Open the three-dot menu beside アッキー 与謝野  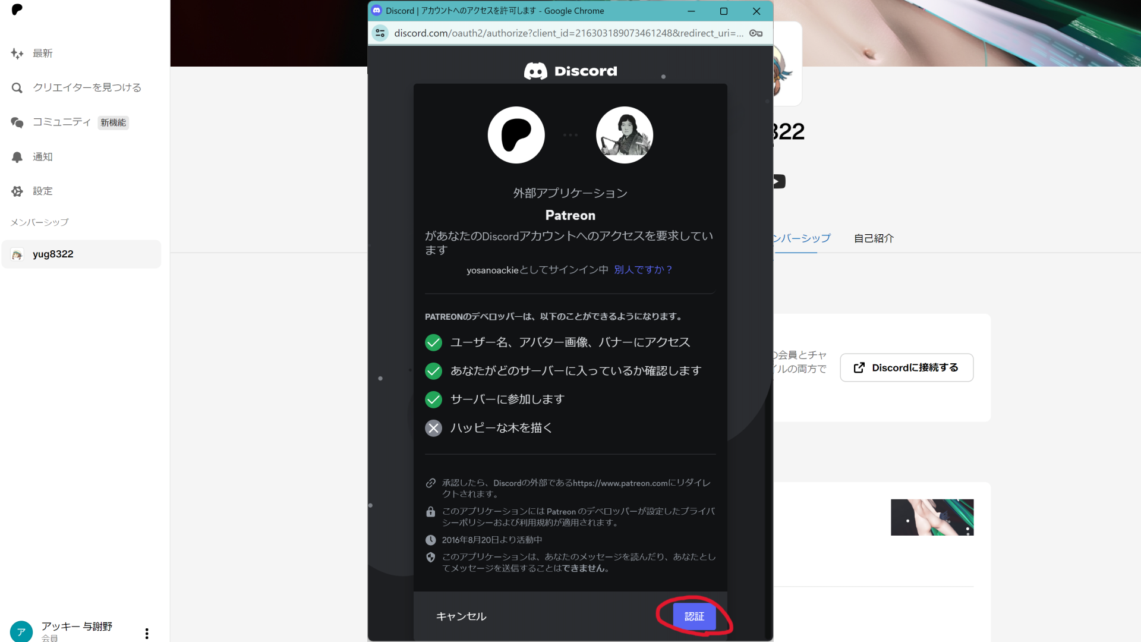pyautogui.click(x=147, y=634)
